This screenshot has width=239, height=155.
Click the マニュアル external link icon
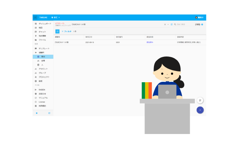pyautogui.click(x=35, y=98)
